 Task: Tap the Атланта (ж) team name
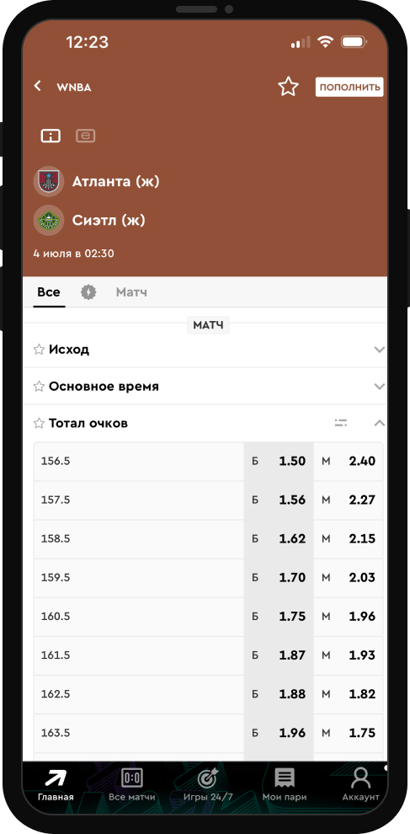point(116,182)
